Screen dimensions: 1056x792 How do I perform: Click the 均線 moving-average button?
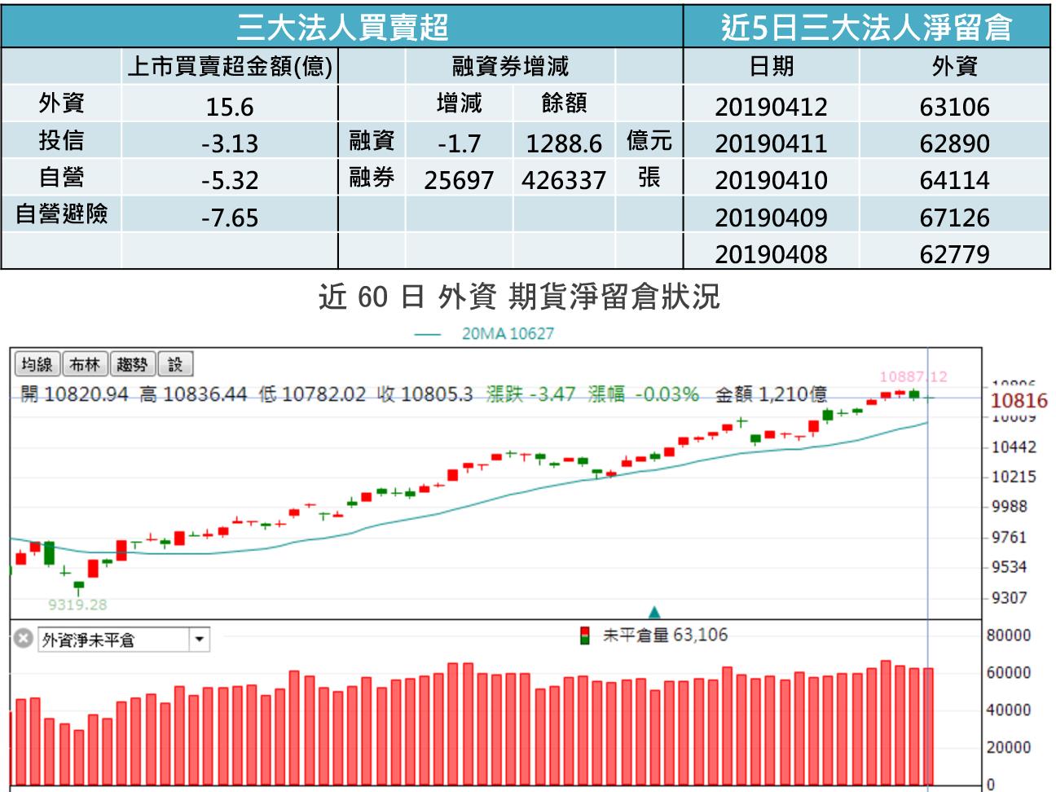click(x=37, y=364)
